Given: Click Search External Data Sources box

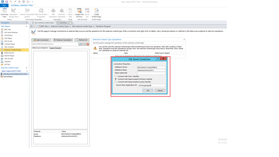Looking at the screenshot, I should pos(55,44).
